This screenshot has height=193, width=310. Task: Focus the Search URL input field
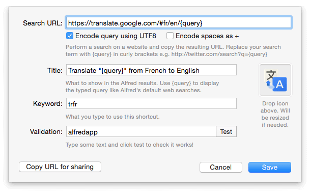pyautogui.click(x=179, y=23)
